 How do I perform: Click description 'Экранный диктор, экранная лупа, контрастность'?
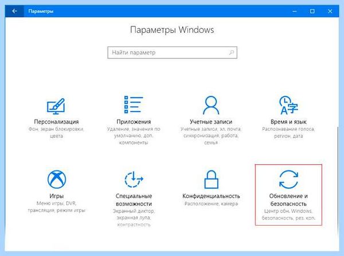coord(134,218)
